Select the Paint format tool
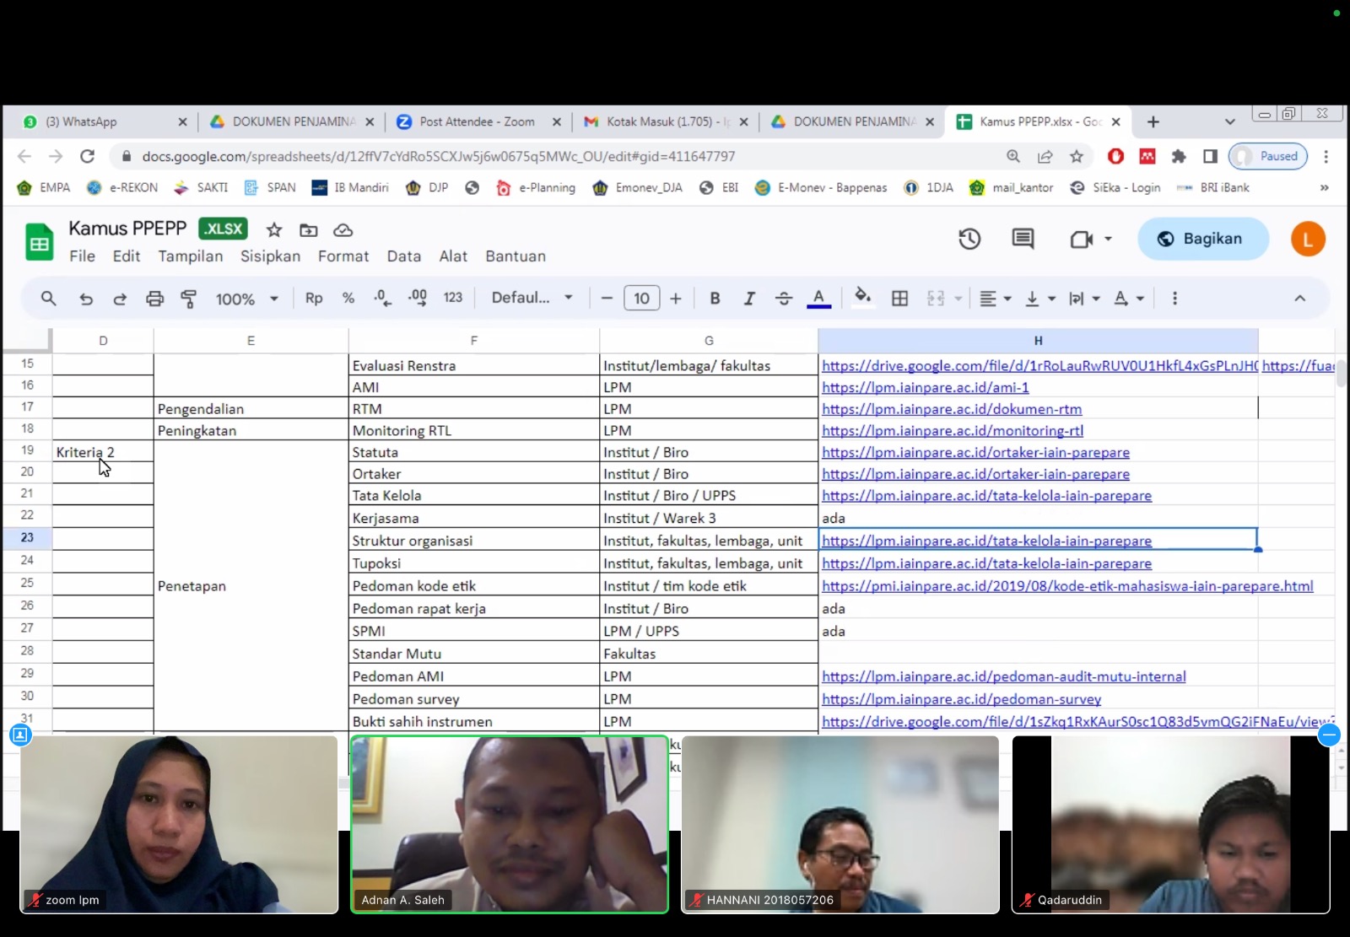Image resolution: width=1350 pixels, height=937 pixels. (x=189, y=299)
